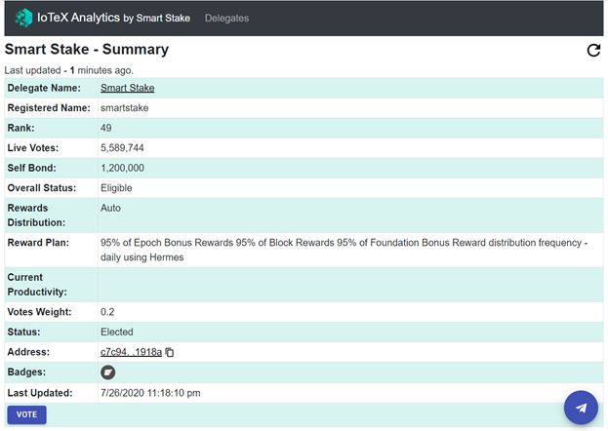Image resolution: width=608 pixels, height=431 pixels.
Task: Copy the address using the clipboard icon
Action: 170,352
